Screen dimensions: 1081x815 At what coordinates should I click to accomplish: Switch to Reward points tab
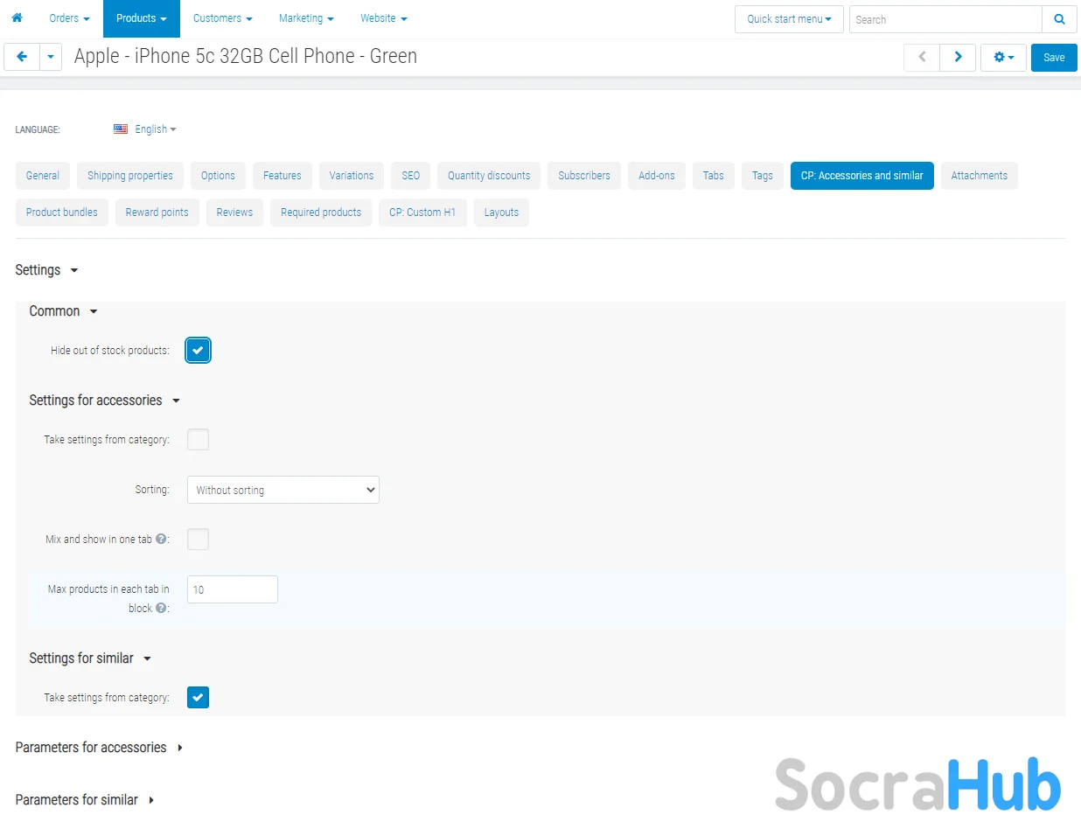tap(157, 212)
